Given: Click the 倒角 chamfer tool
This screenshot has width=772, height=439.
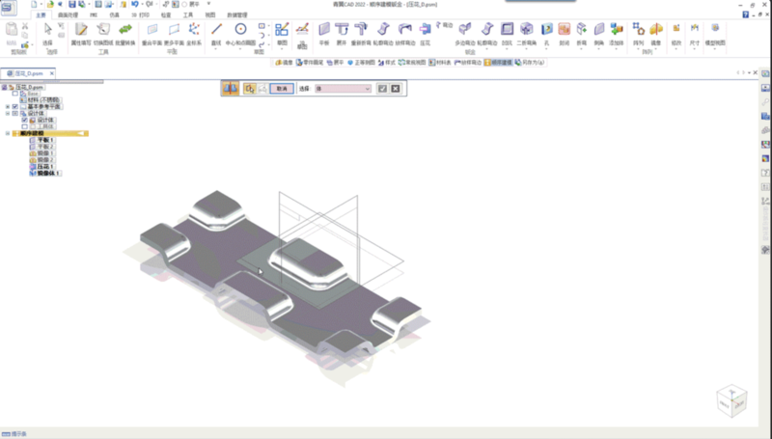Looking at the screenshot, I should click(x=598, y=33).
